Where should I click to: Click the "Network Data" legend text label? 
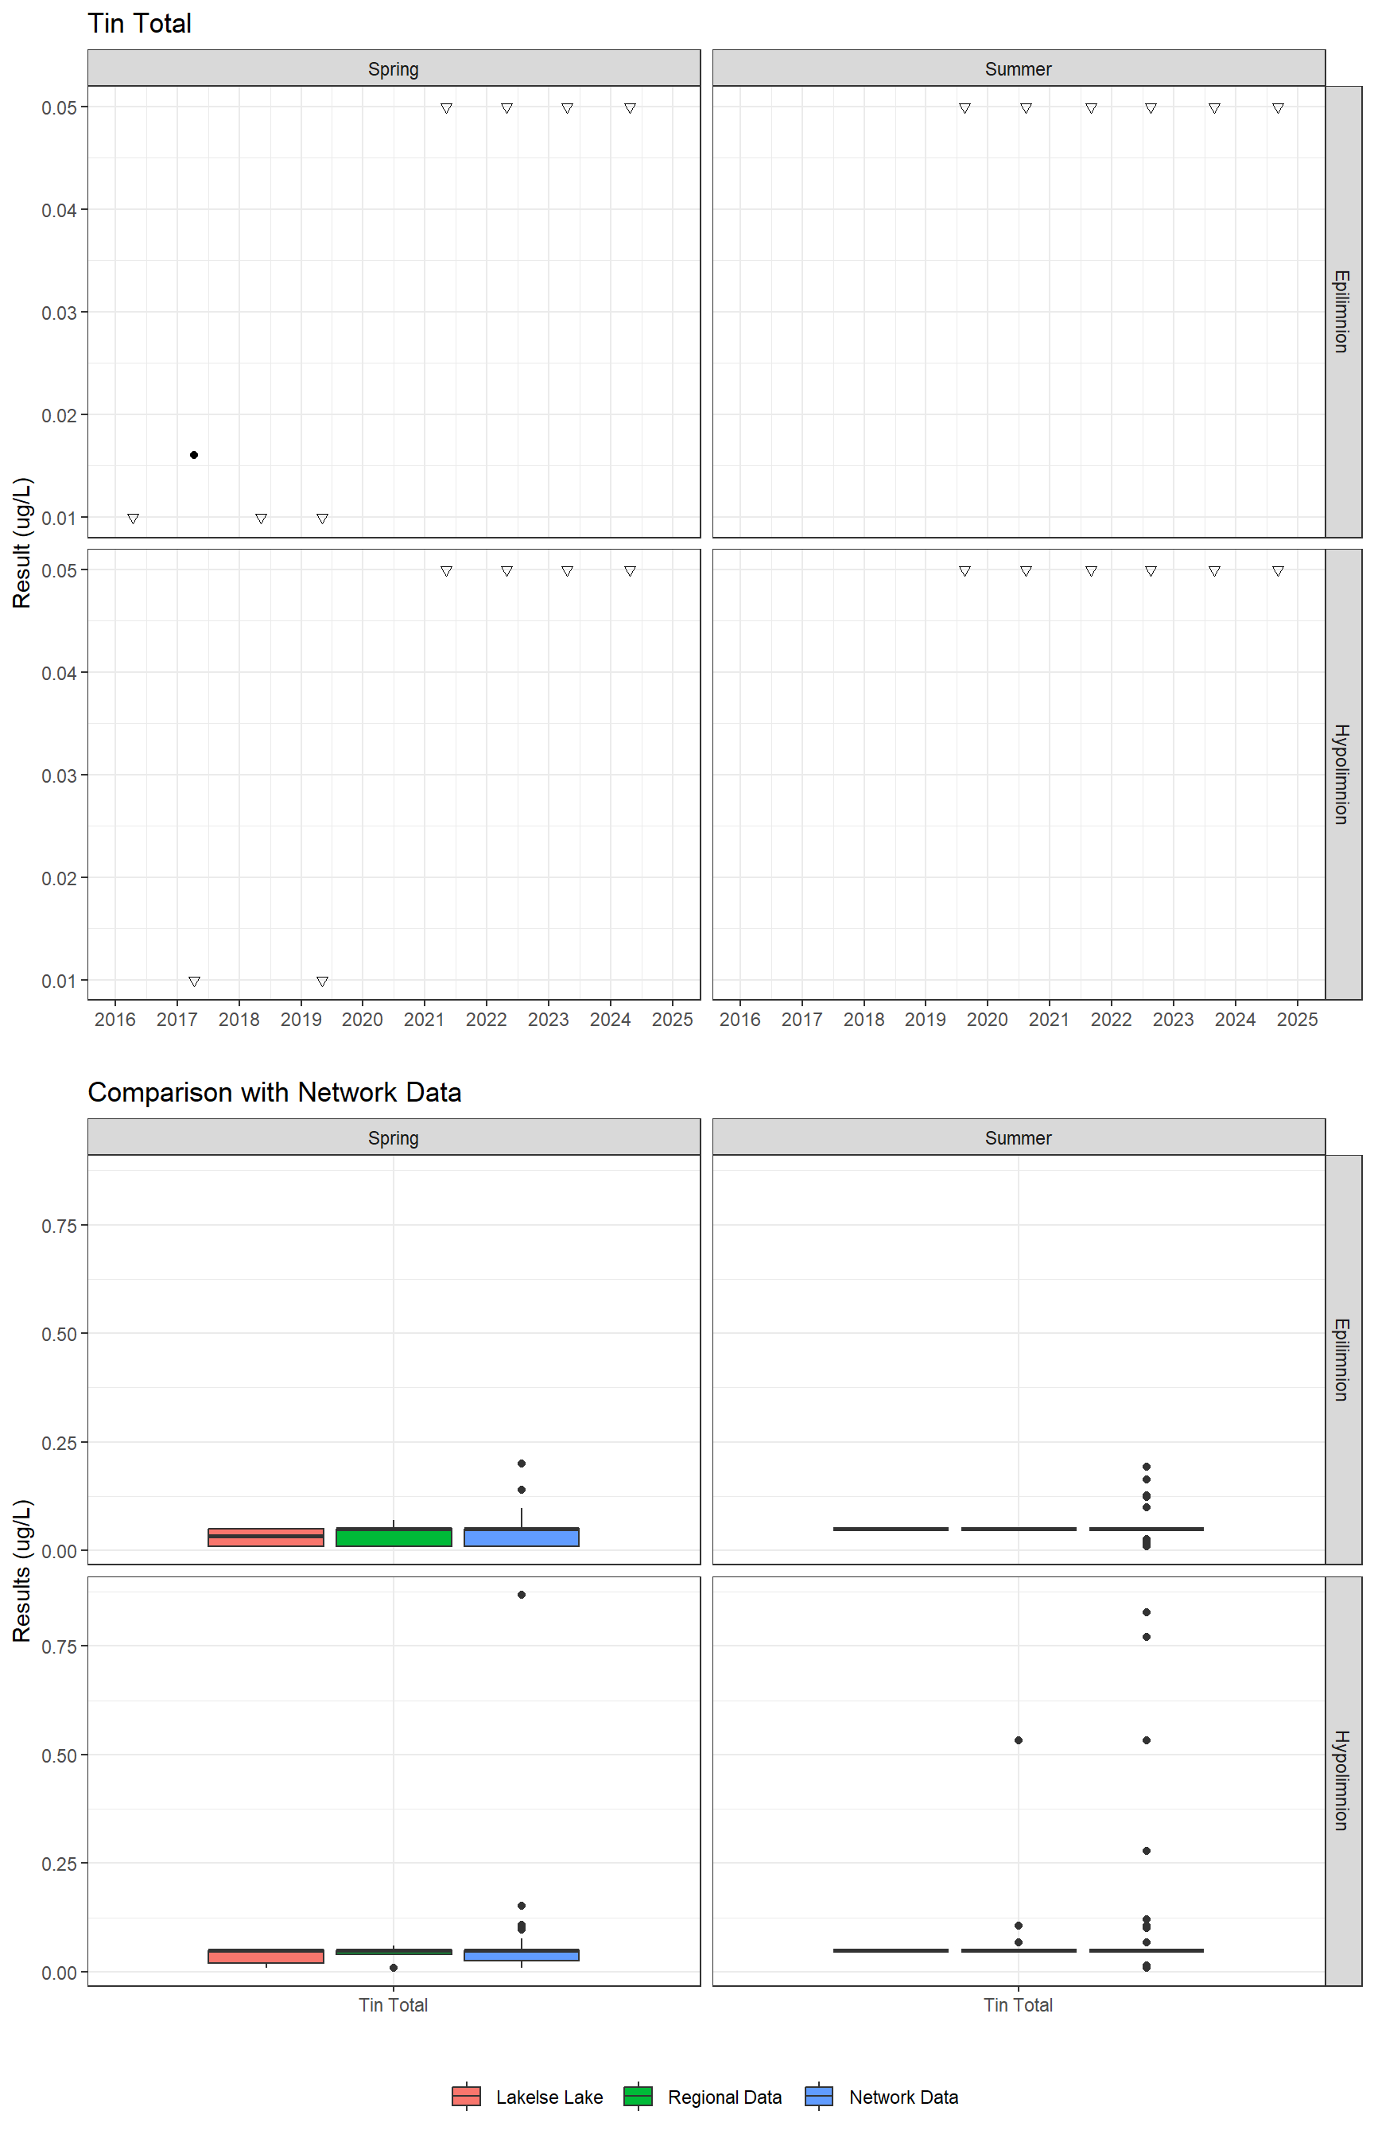[903, 2097]
